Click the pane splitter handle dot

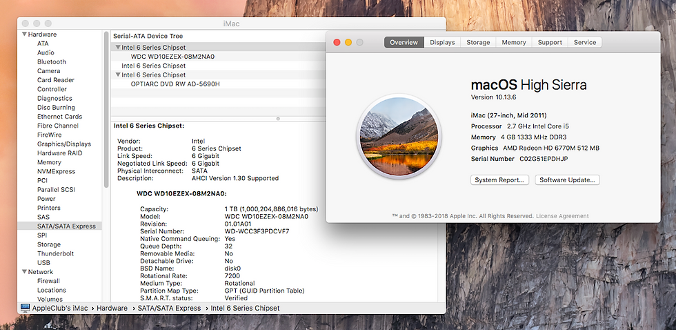point(278,118)
